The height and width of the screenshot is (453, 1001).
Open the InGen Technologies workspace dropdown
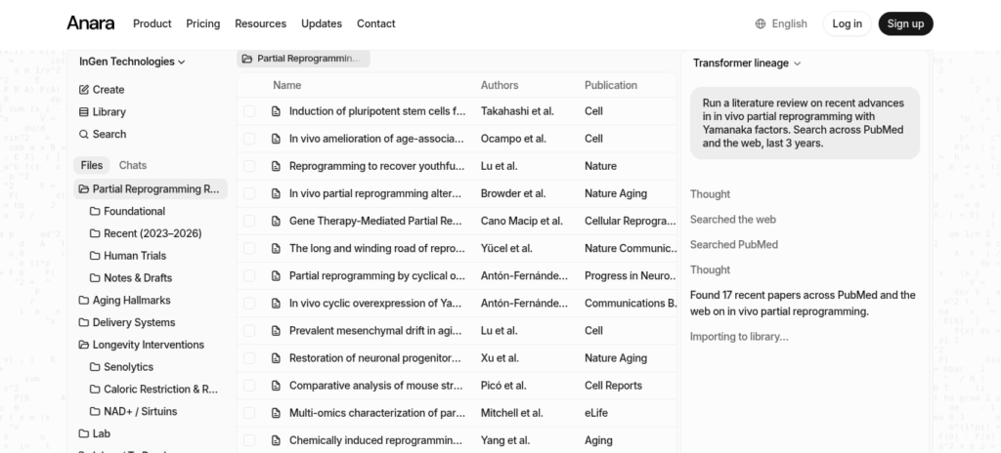click(132, 62)
